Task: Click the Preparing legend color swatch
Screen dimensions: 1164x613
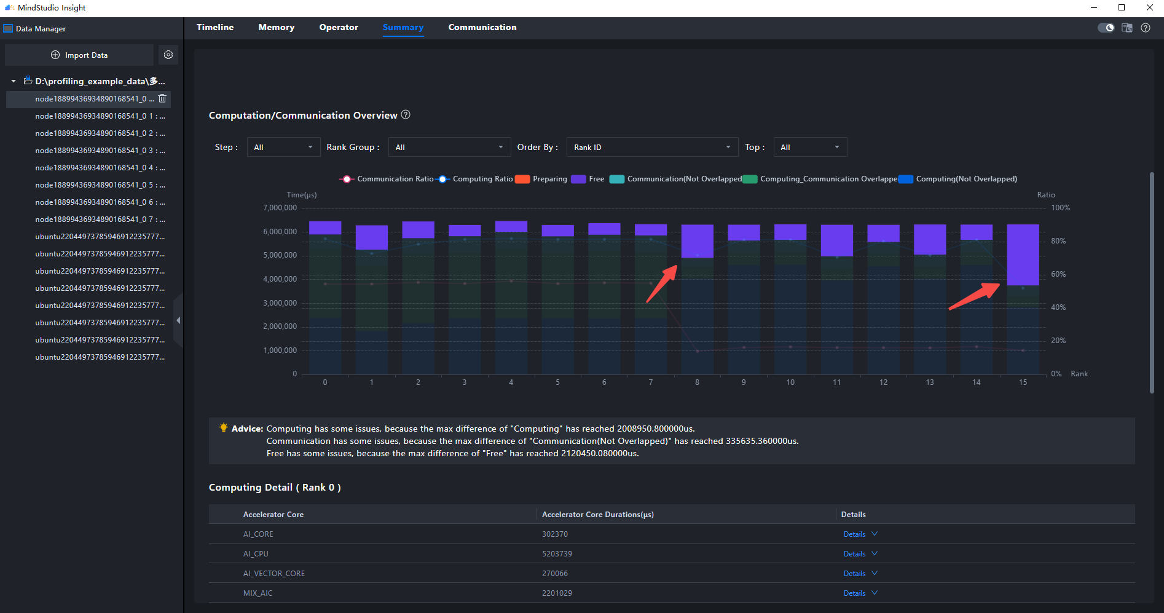Action: [522, 179]
